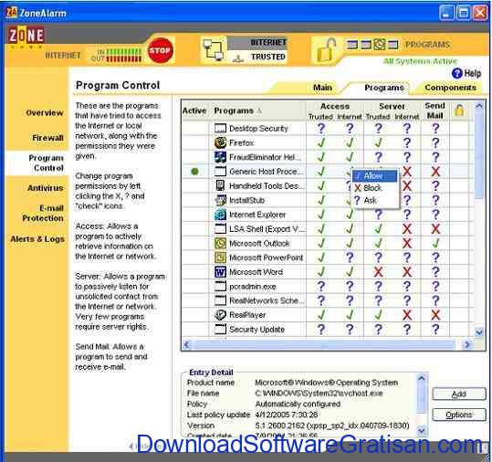Click the red STOP button
492x462 pixels.
pyautogui.click(x=161, y=50)
